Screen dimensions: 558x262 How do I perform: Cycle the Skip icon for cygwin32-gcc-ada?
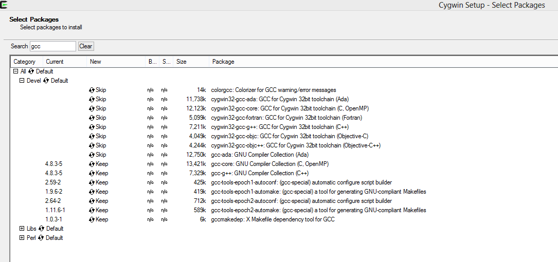click(92, 99)
